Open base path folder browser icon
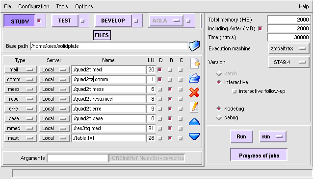 coord(194,46)
